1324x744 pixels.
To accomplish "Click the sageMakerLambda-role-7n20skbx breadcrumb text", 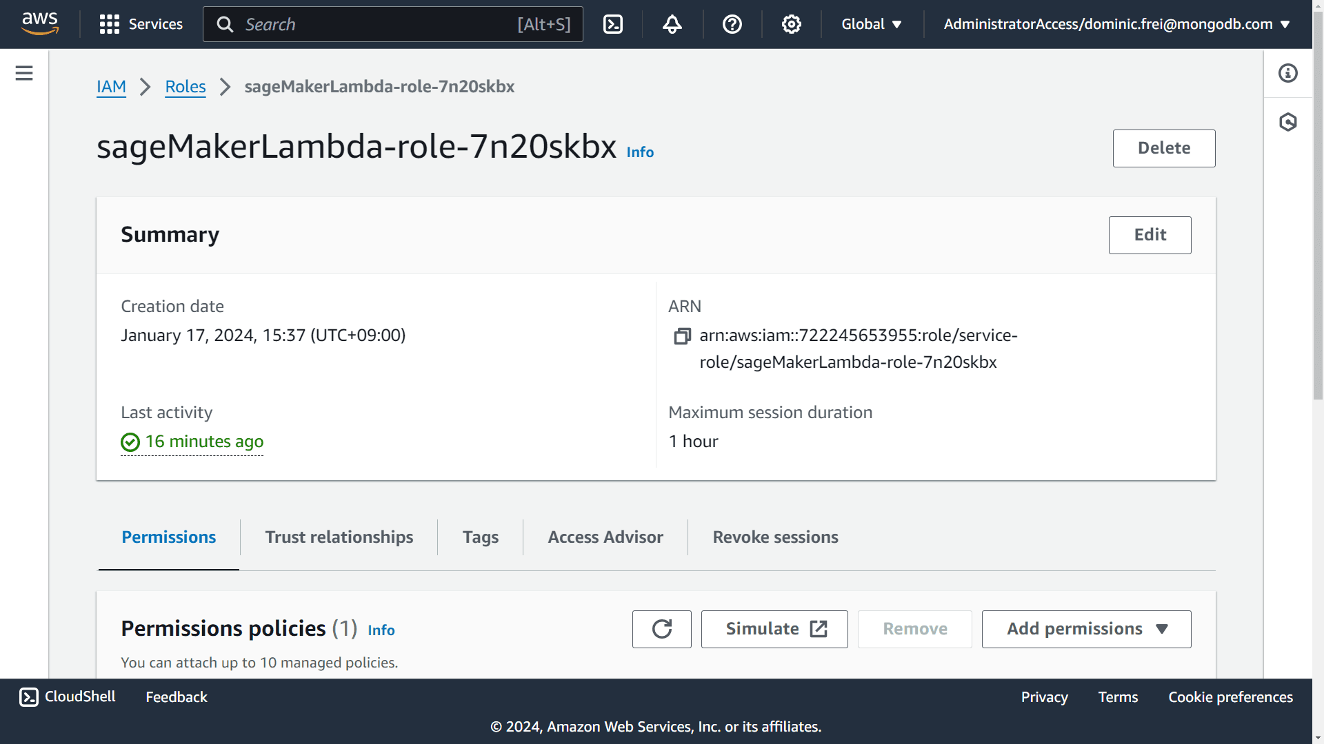I will click(379, 87).
